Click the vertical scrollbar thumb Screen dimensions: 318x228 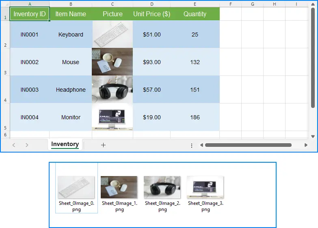(x=313, y=58)
